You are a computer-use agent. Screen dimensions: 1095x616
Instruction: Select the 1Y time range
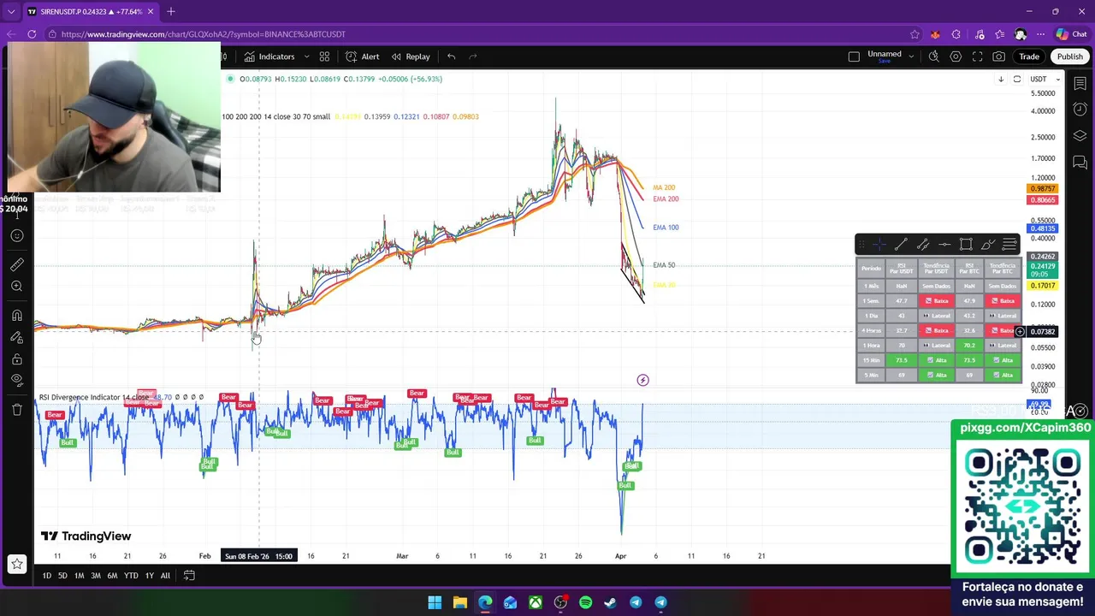149,576
